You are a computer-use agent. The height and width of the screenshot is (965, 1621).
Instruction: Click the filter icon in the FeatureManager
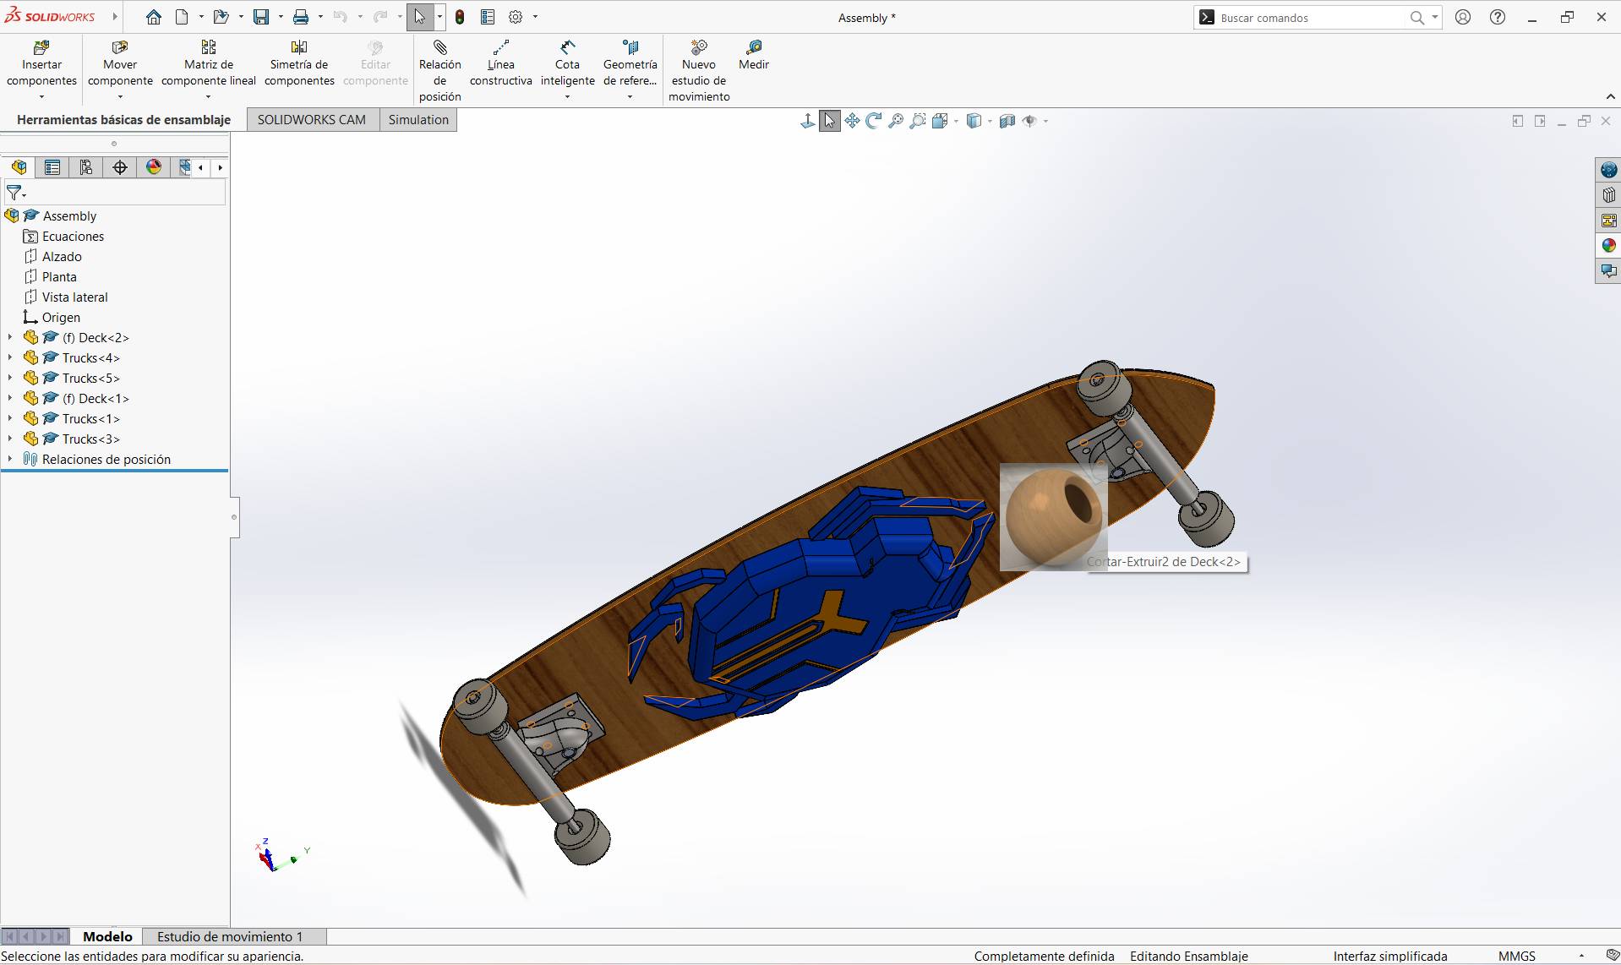14,193
